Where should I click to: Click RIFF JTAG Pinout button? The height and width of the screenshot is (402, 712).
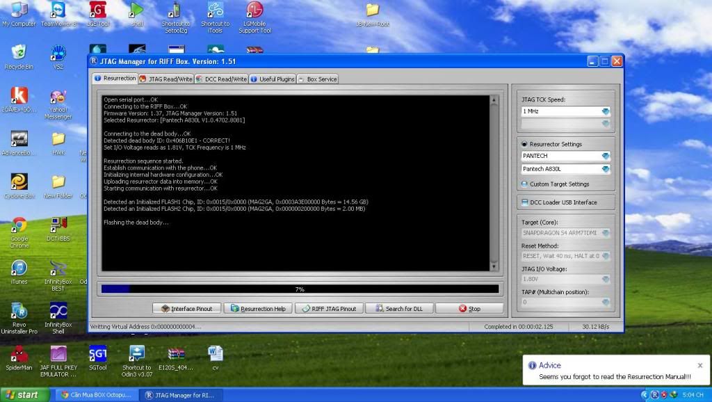tap(329, 308)
